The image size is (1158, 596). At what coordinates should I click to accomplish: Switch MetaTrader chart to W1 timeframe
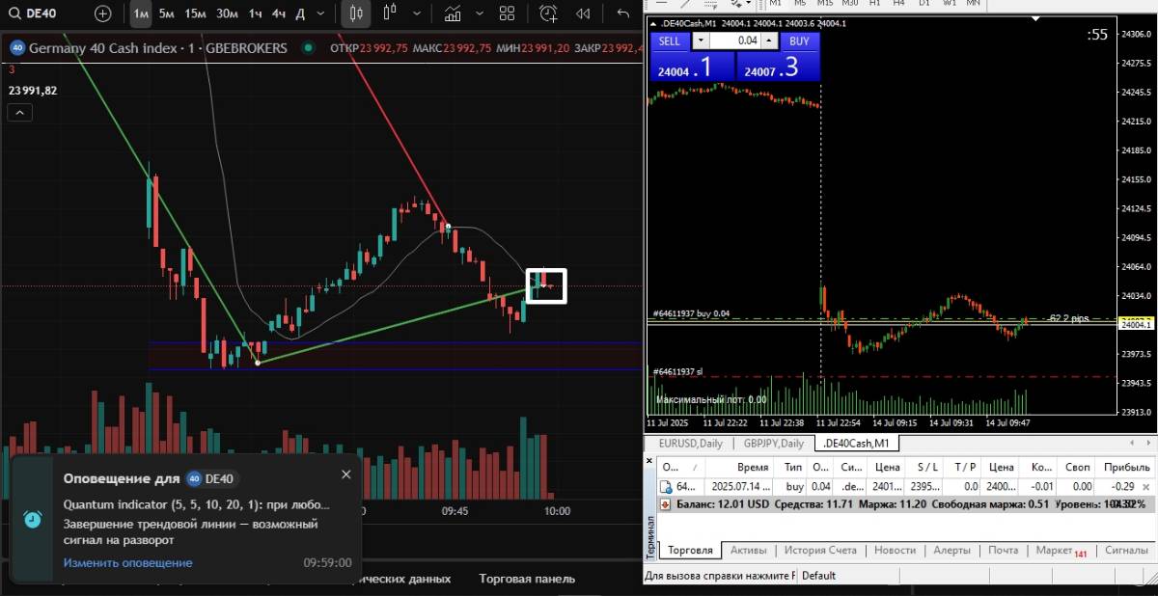click(949, 3)
